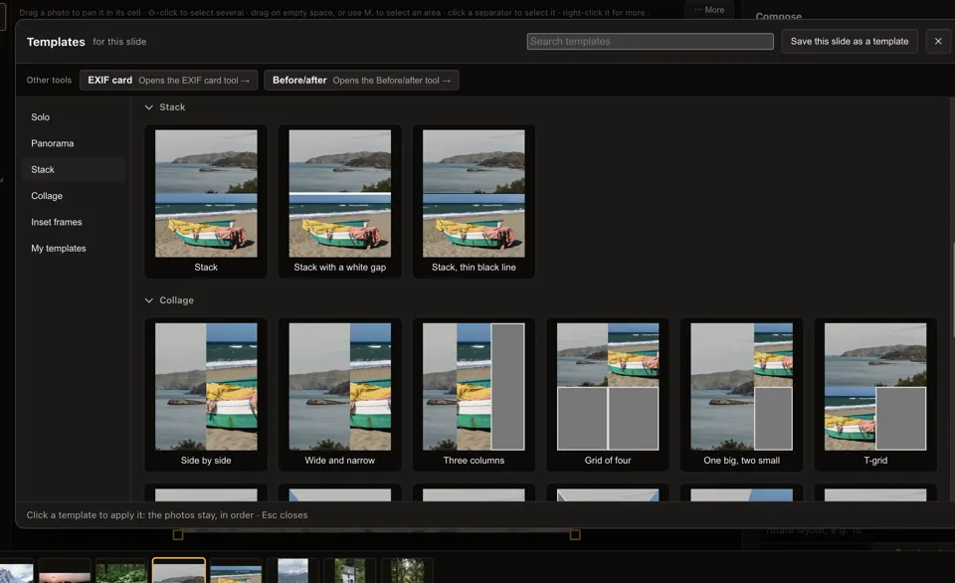
Task: Apply the Wide and narrow template
Action: [340, 395]
